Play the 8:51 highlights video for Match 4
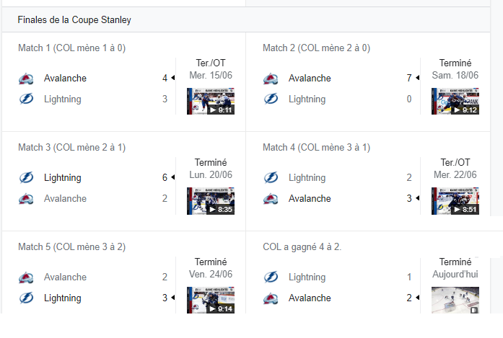This screenshot has height=338, width=503. 455,201
